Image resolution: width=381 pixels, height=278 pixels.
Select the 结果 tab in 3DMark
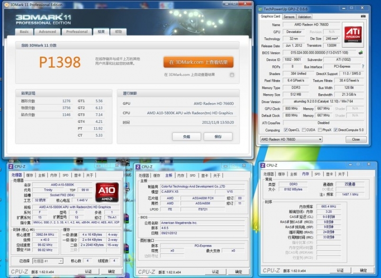[101, 32]
